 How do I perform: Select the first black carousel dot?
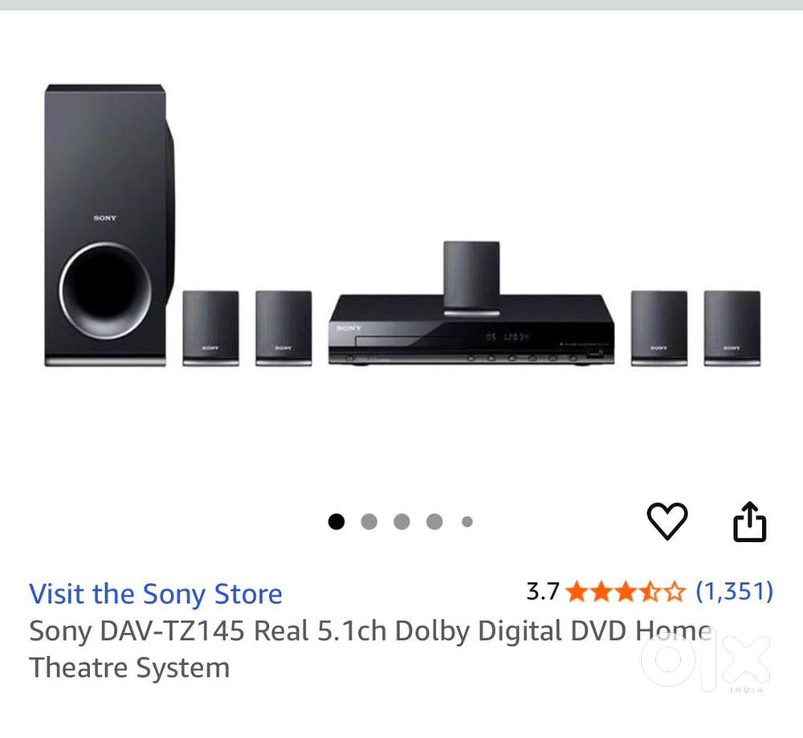(x=336, y=522)
